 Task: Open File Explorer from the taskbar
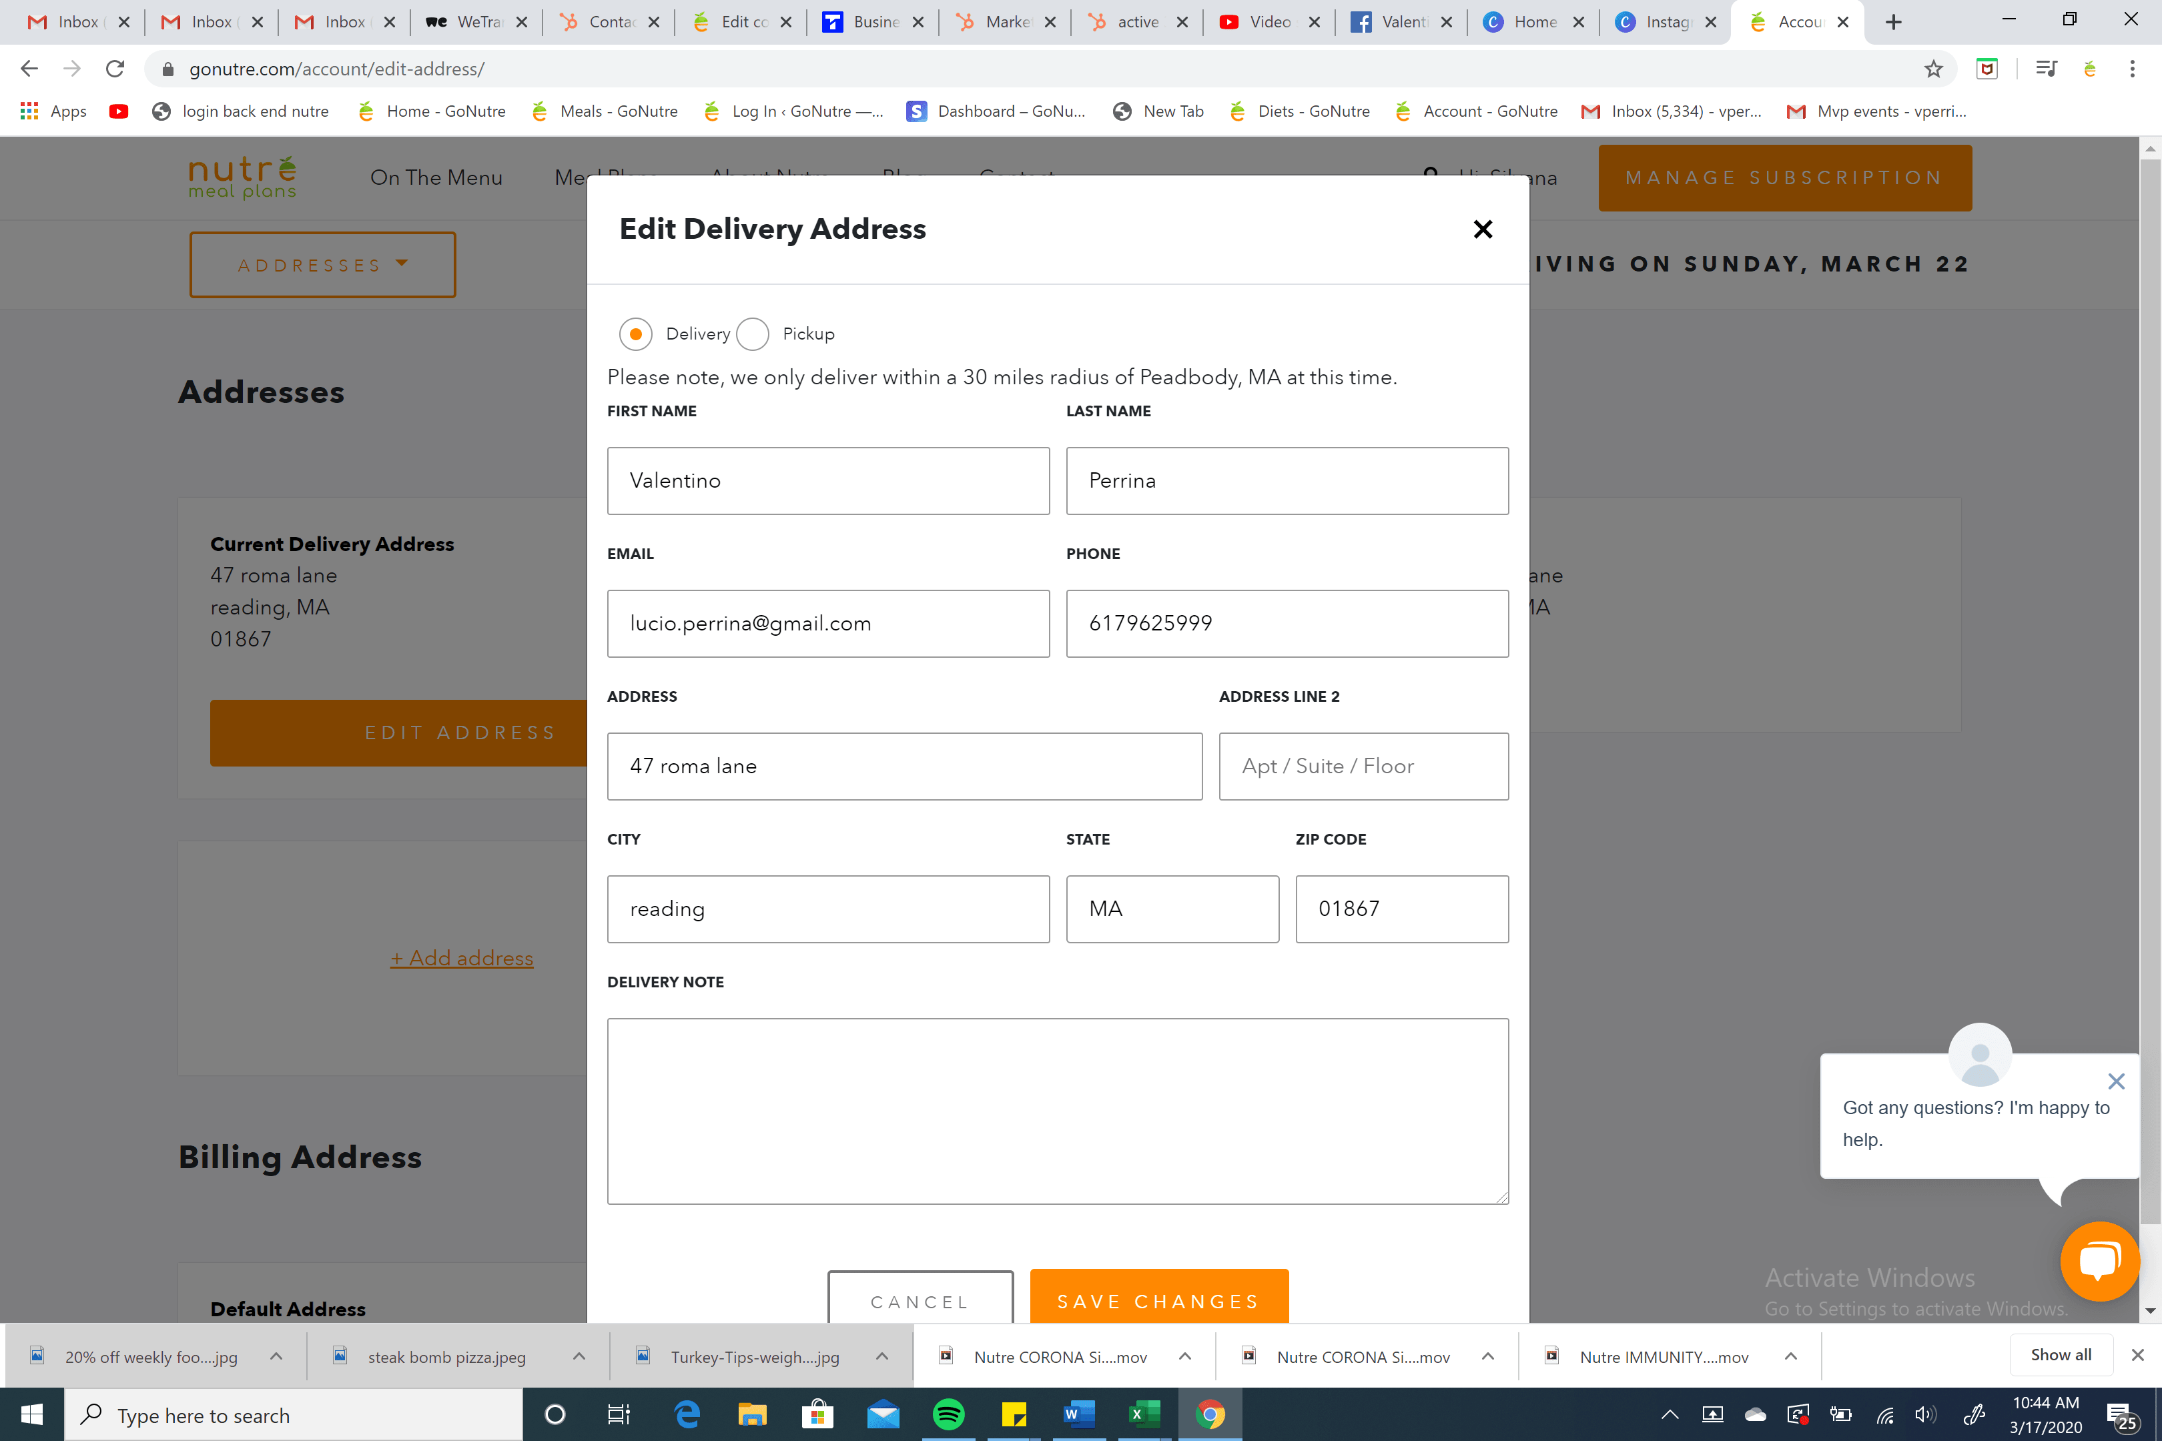point(752,1414)
